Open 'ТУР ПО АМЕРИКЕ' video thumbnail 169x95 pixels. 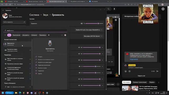(x=130, y=88)
